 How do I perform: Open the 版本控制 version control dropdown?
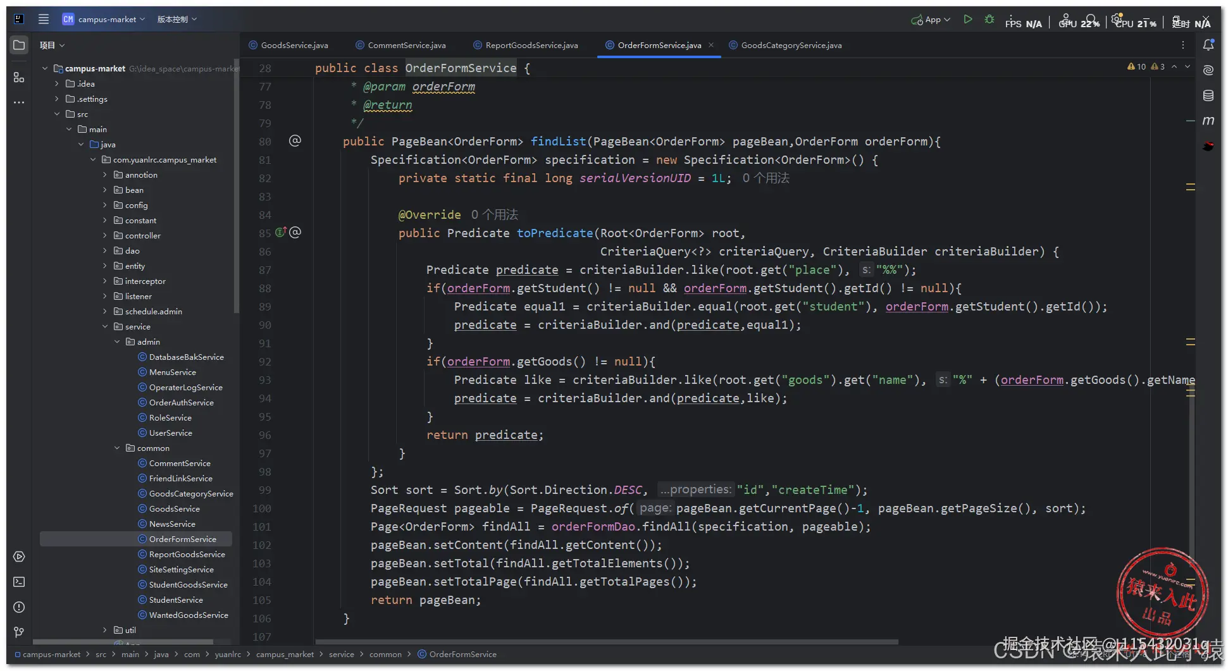[177, 20]
